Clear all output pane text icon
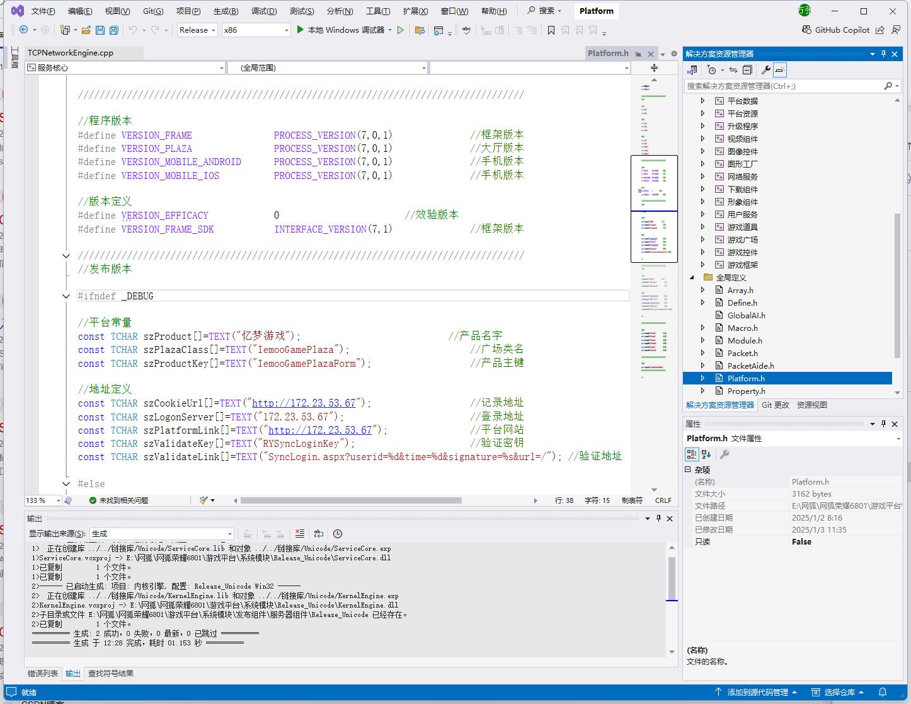Image resolution: width=911 pixels, height=704 pixels. 300,534
